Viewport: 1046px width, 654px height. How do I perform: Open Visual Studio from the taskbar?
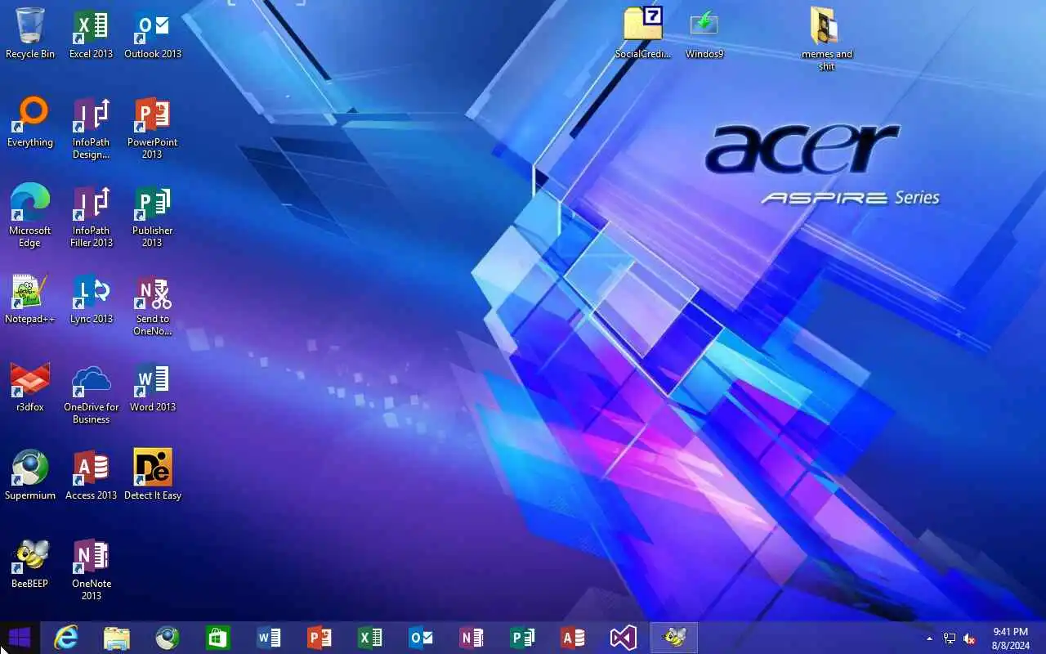coord(624,638)
